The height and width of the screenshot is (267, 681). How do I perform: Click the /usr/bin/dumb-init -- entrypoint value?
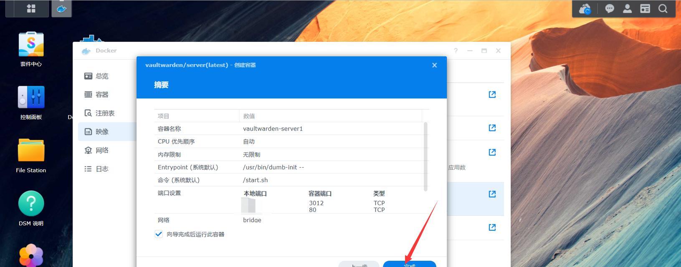[x=273, y=167]
